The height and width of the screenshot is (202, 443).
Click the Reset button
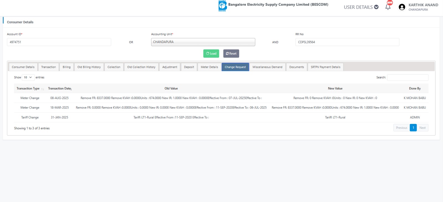(231, 54)
